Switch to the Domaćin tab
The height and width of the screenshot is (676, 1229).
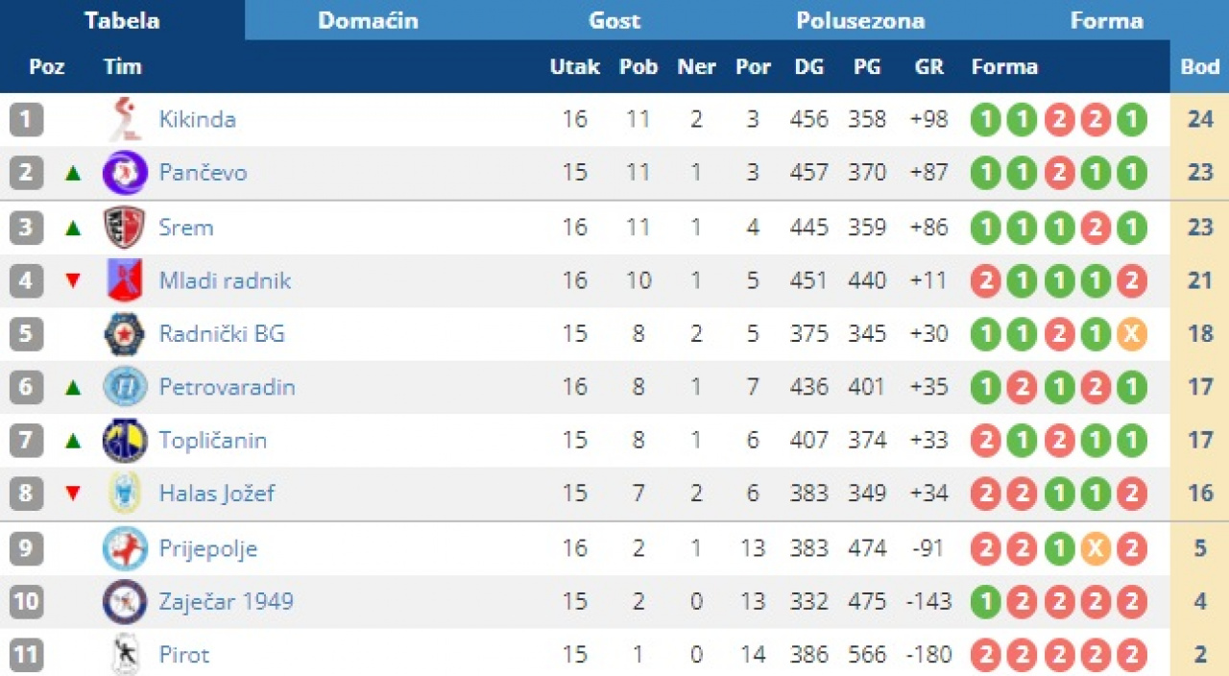[368, 20]
